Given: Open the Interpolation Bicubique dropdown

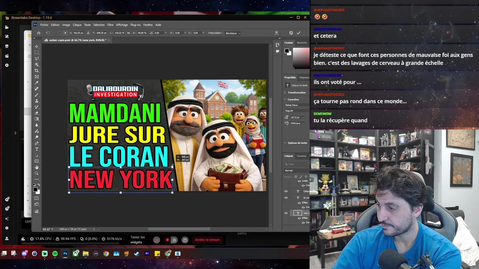Looking at the screenshot, I should coord(233,33).
